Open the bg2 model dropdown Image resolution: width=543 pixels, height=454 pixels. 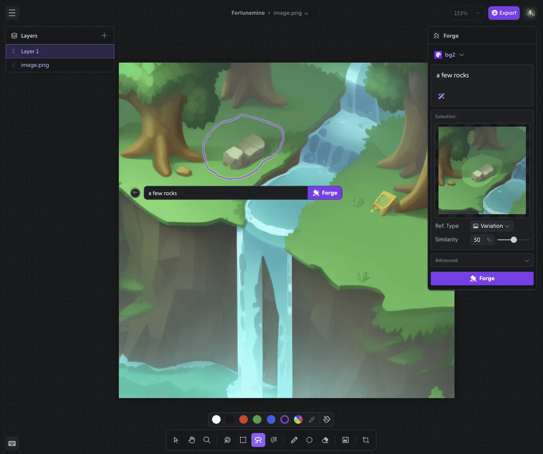(x=449, y=55)
